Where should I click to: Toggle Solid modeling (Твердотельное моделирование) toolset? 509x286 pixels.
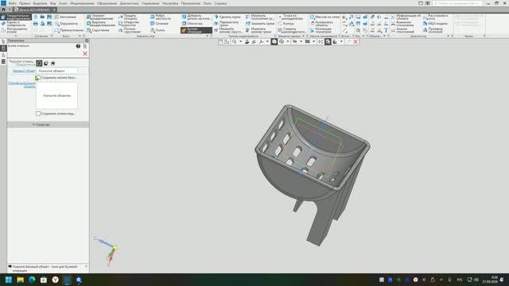pos(16,17)
